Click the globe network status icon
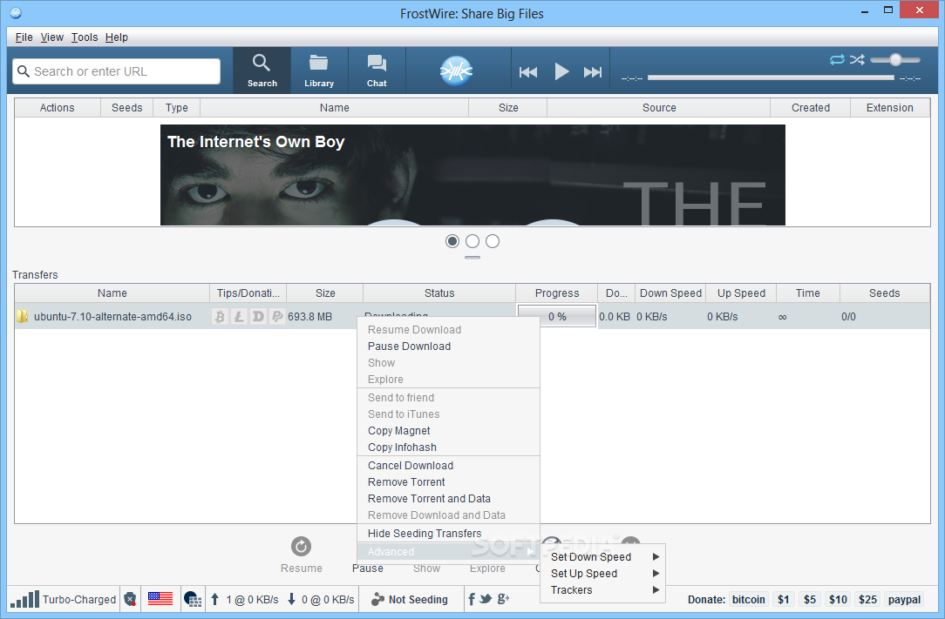The image size is (945, 619). (193, 599)
